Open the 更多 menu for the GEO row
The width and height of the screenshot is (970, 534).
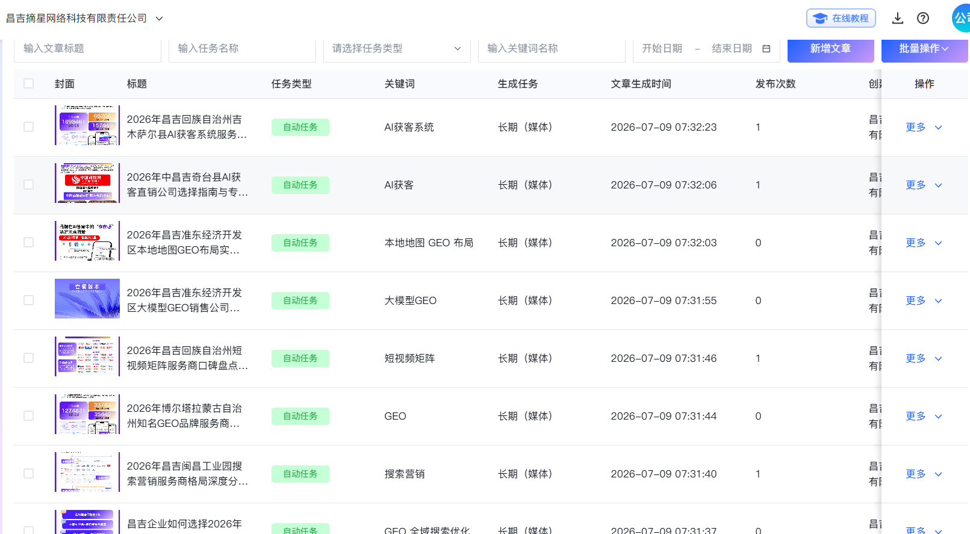pos(924,416)
